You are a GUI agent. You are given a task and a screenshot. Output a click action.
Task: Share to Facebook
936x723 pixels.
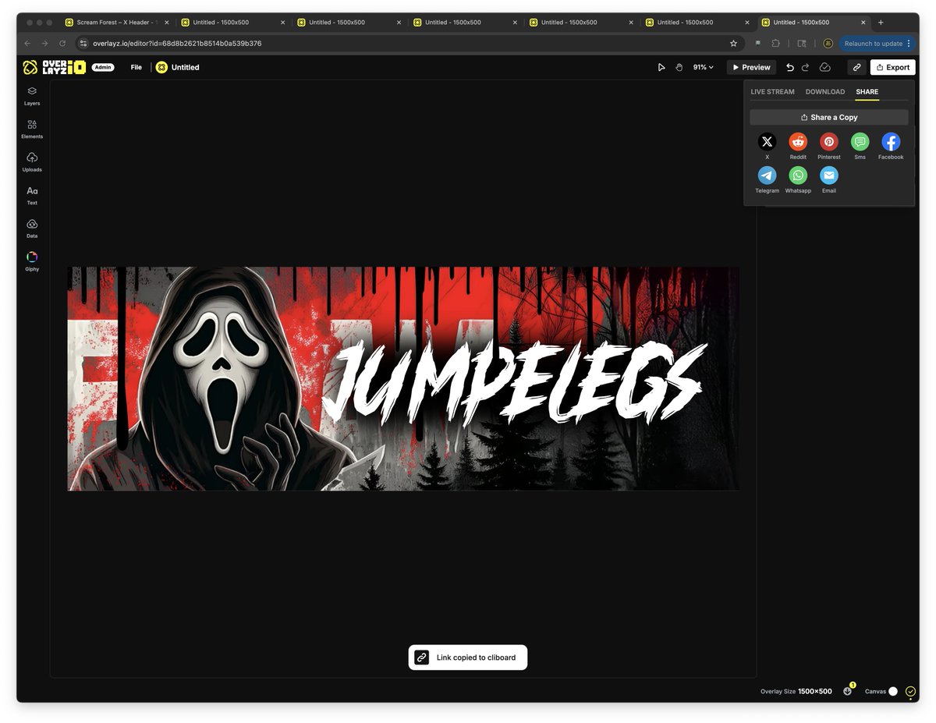(891, 141)
